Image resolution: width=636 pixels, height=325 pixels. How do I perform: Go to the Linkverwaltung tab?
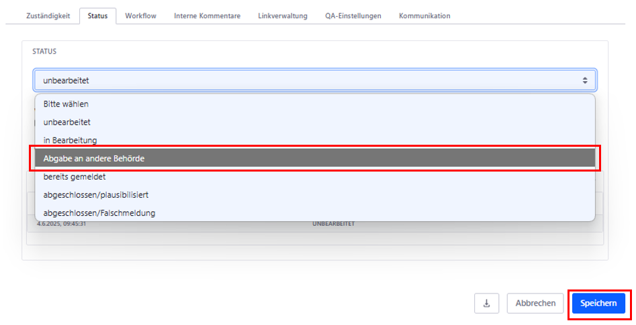pos(283,16)
